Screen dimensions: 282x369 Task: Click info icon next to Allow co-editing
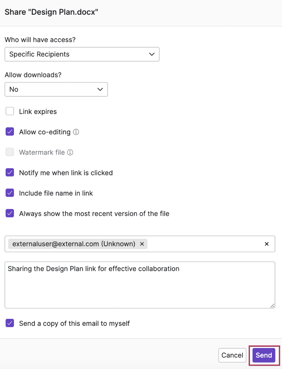[76, 132]
